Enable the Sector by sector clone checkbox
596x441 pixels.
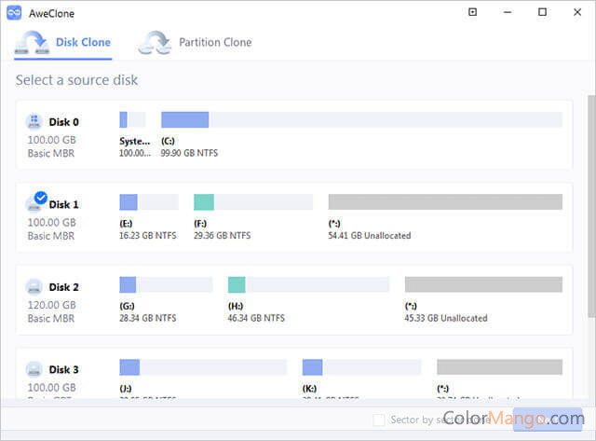378,420
